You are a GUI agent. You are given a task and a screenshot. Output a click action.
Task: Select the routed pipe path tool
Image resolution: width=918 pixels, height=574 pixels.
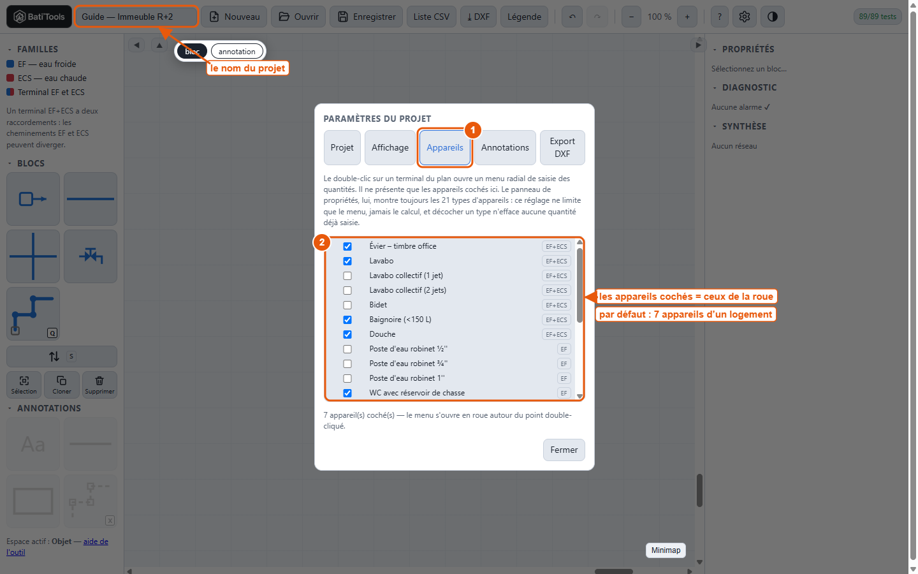33,314
